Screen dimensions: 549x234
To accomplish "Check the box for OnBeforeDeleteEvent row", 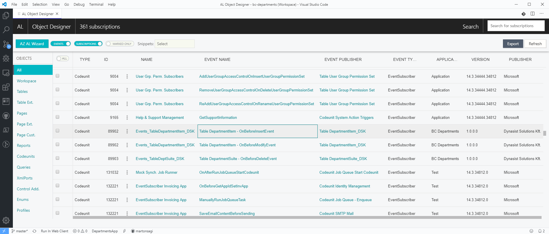I will click(57, 158).
